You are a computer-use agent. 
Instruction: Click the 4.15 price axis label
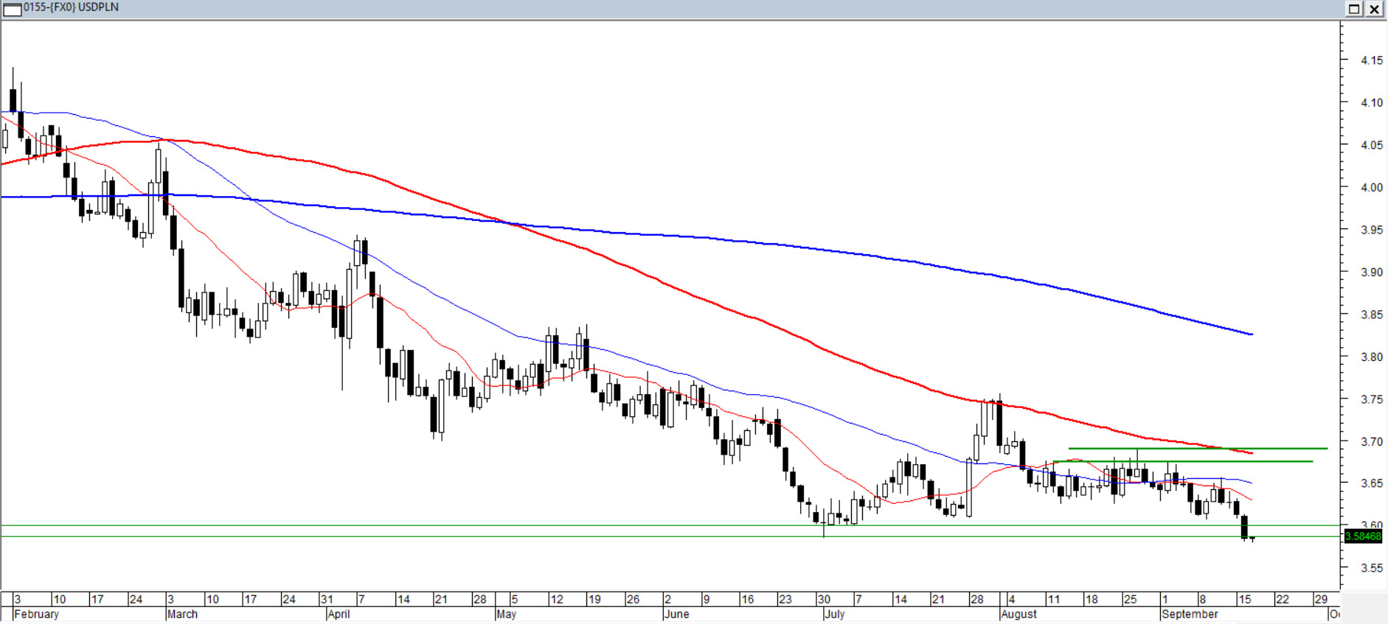[1371, 60]
